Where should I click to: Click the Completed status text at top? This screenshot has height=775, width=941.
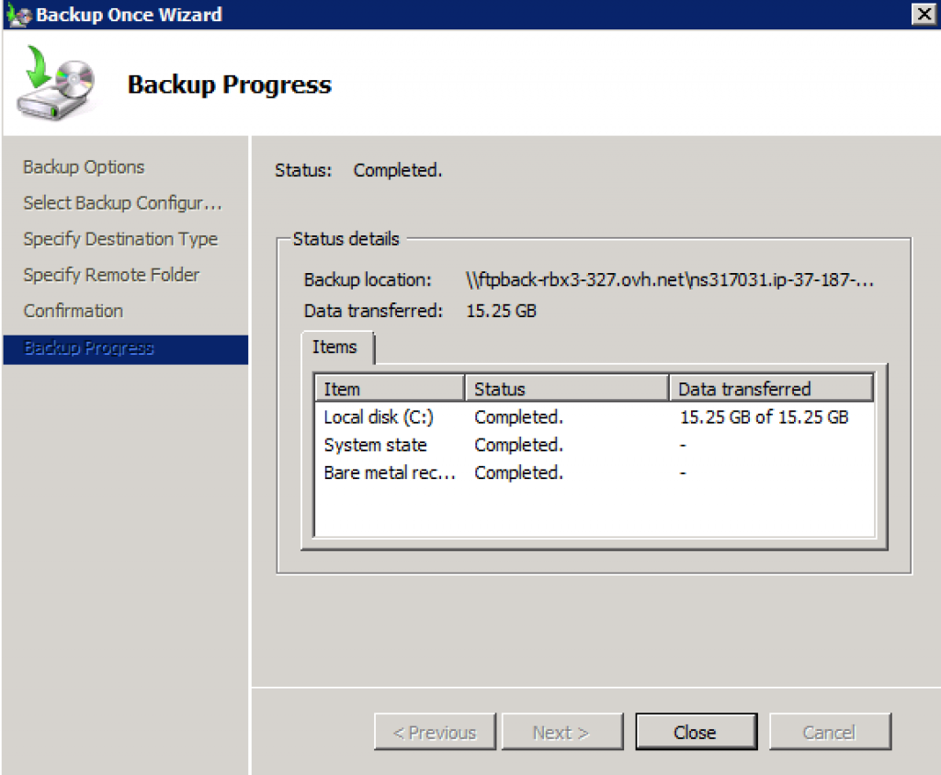[397, 170]
